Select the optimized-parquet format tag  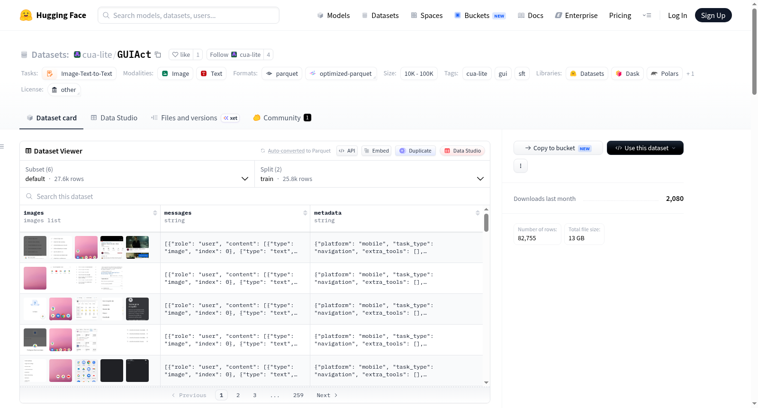(x=341, y=73)
